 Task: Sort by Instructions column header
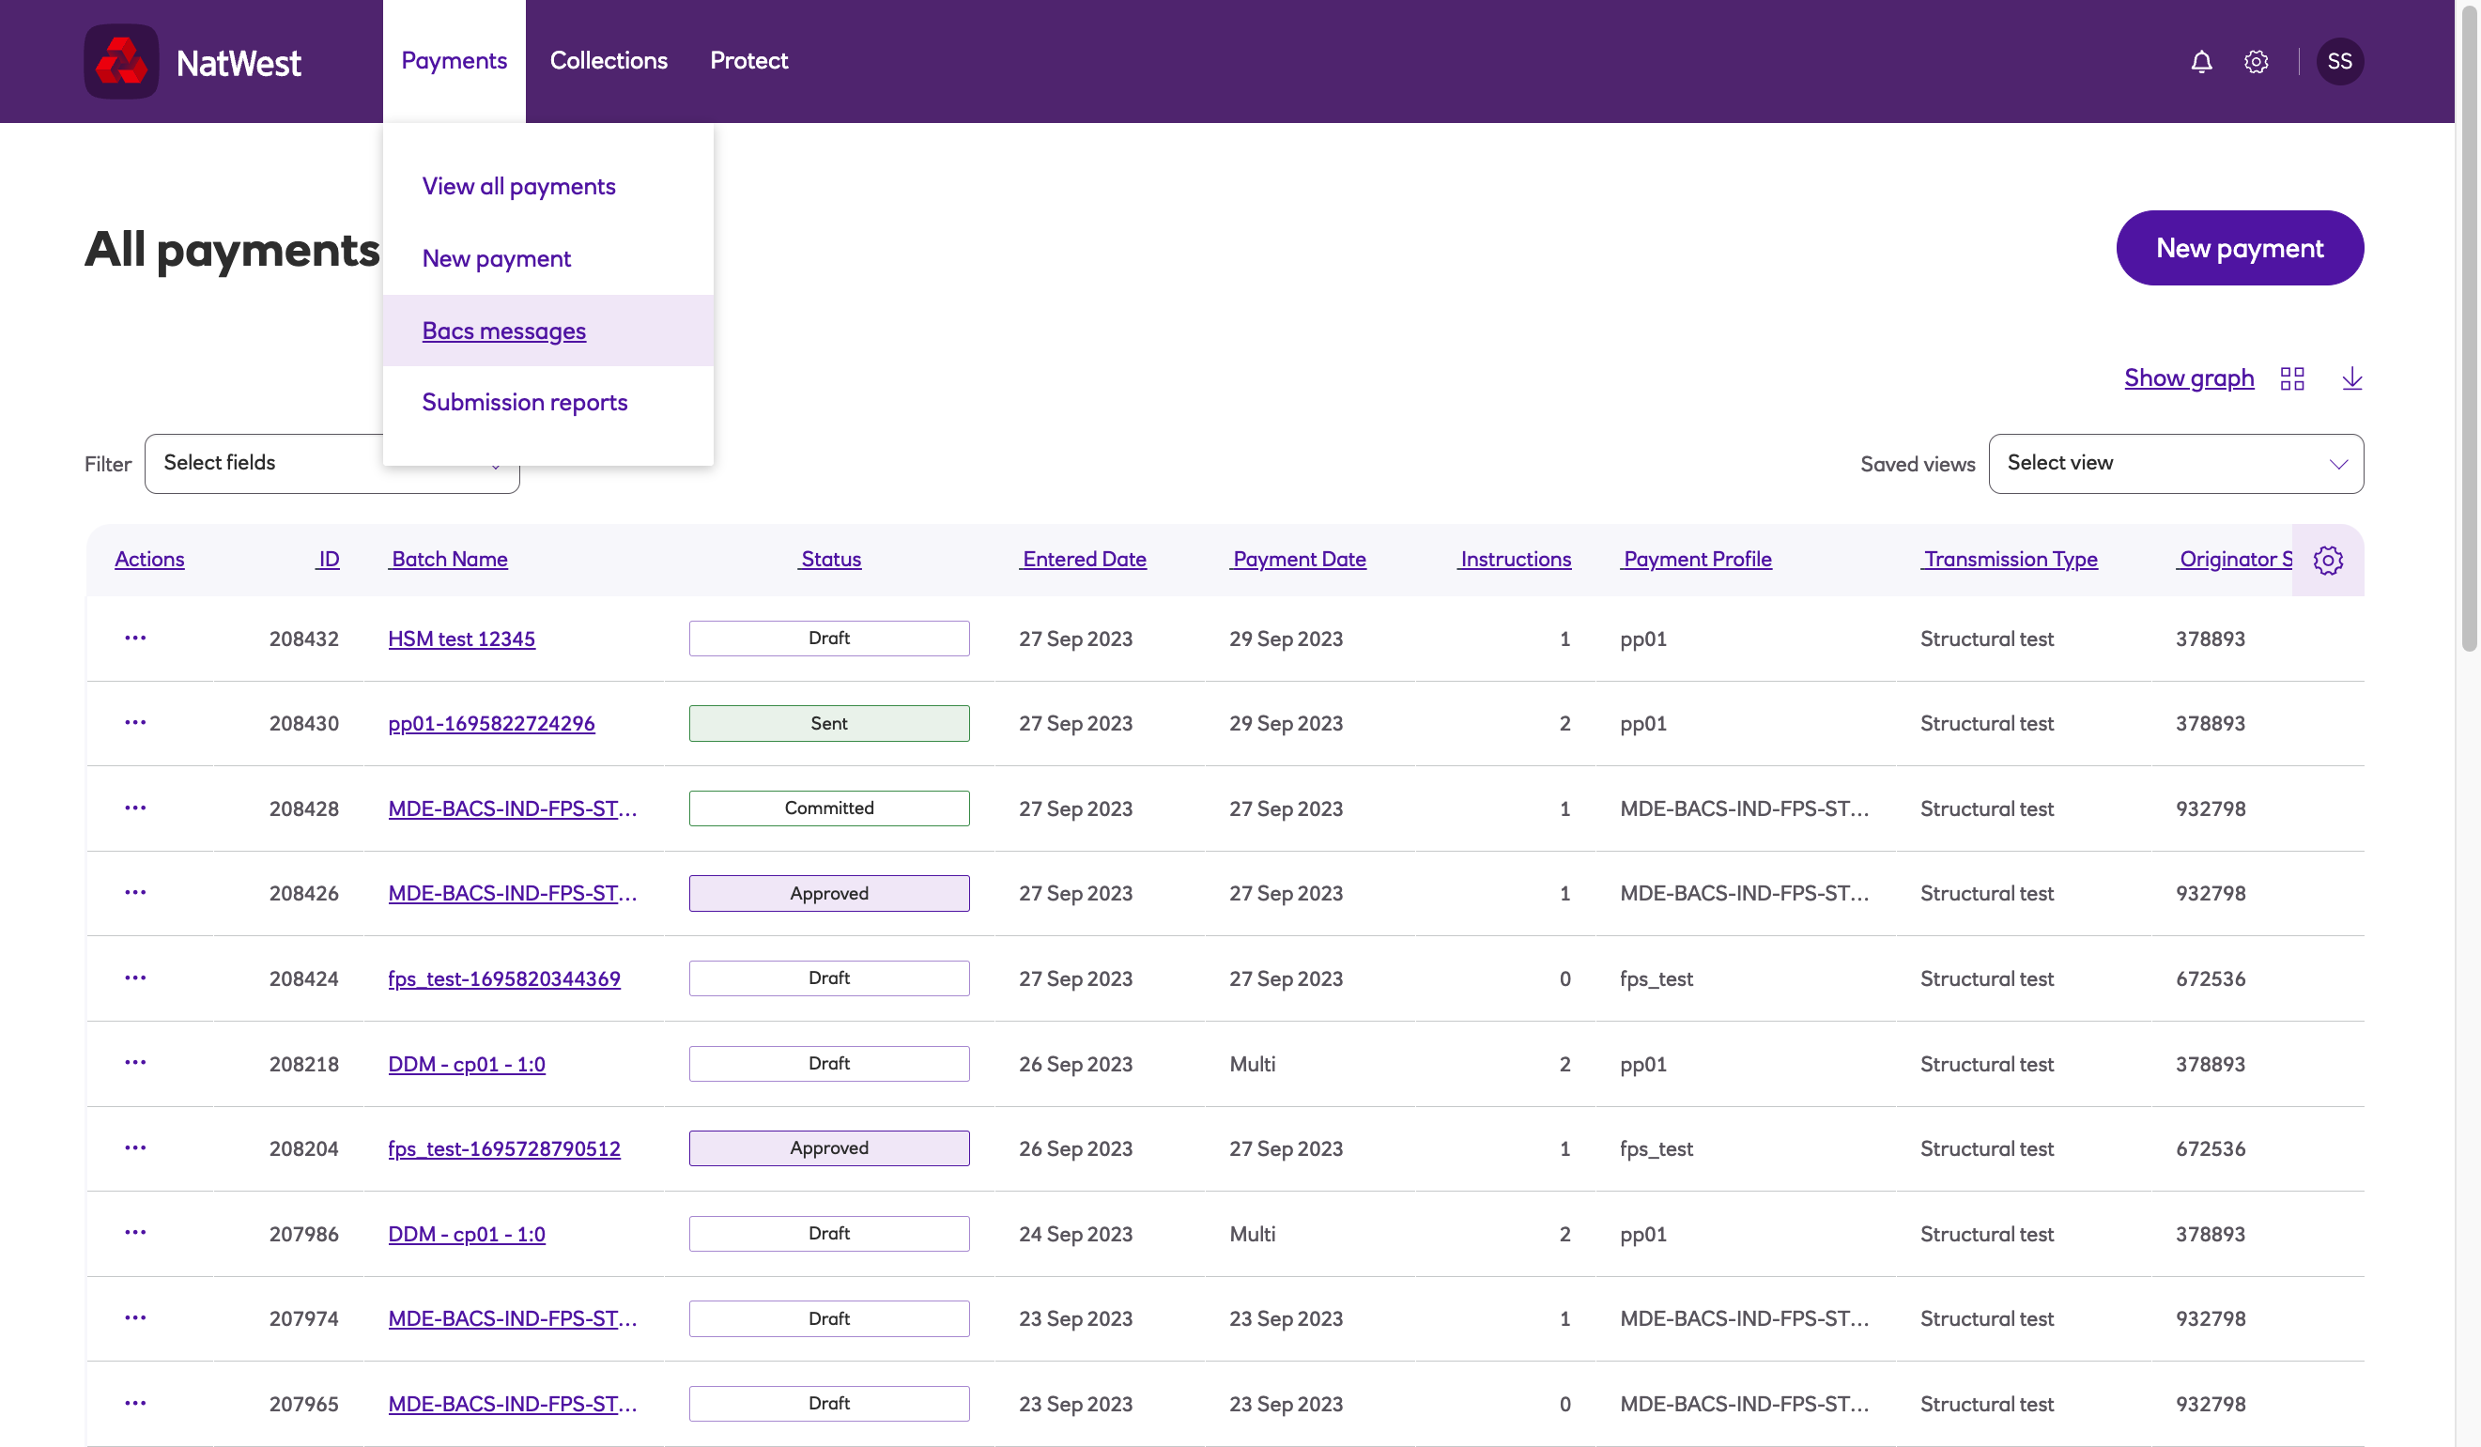pos(1514,559)
